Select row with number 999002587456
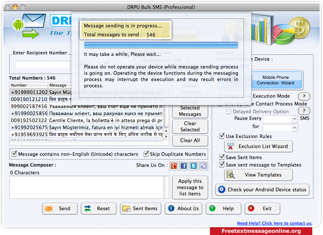The width and height of the screenshot is (323, 235). click(x=86, y=106)
